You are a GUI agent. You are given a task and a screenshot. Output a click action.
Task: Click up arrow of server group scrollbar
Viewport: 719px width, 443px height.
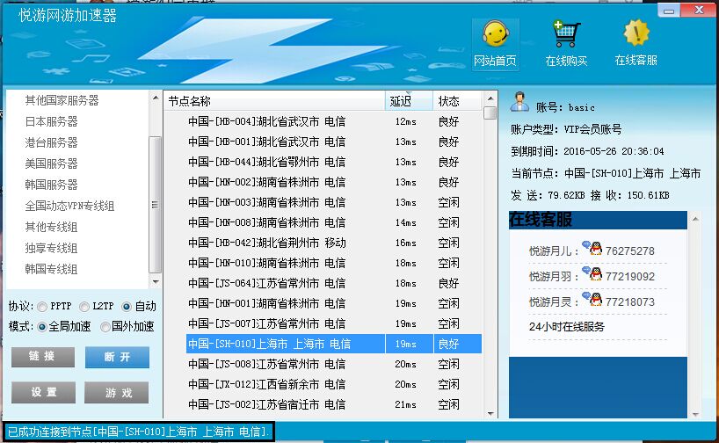coord(156,98)
